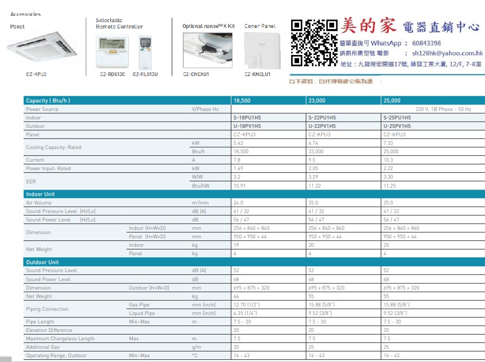
Task: Click the 19 kg indoor weight value
Action: coord(236,245)
